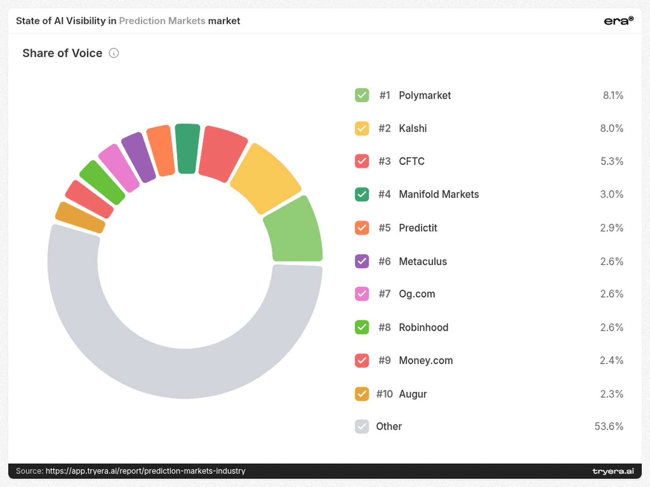The width and height of the screenshot is (650, 487).
Task: Click the 8.1% value for Polymarket
Action: tap(613, 96)
